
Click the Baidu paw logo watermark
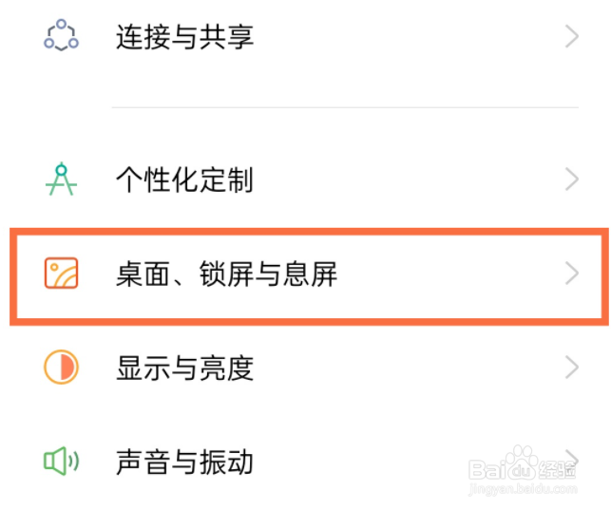click(523, 463)
